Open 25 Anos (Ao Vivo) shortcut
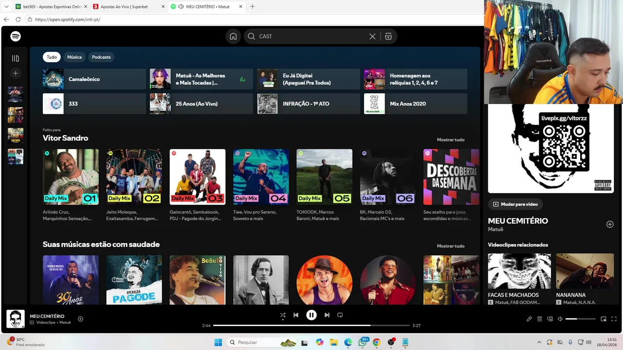This screenshot has height=350, width=623. coord(202,104)
